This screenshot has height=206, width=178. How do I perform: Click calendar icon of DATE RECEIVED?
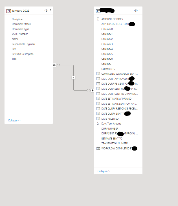(98, 119)
